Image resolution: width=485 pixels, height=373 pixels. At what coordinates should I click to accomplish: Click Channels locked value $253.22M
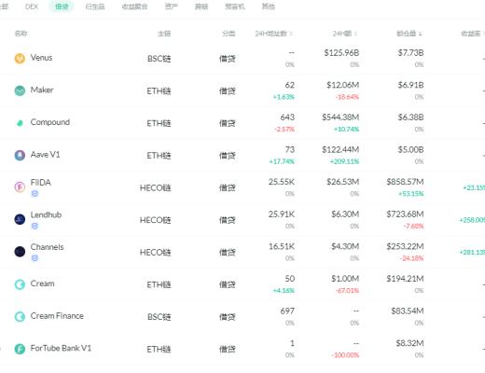405,246
